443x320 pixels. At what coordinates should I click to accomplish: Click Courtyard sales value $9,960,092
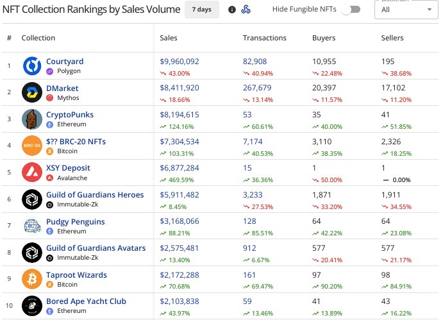click(180, 62)
